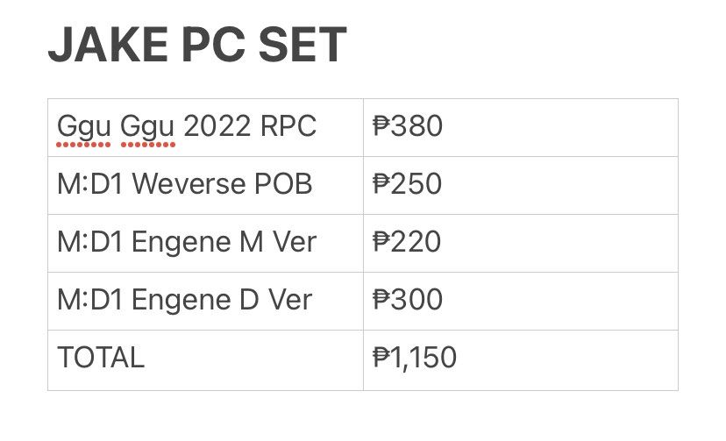Select the ₱250 price cell

coord(521,186)
